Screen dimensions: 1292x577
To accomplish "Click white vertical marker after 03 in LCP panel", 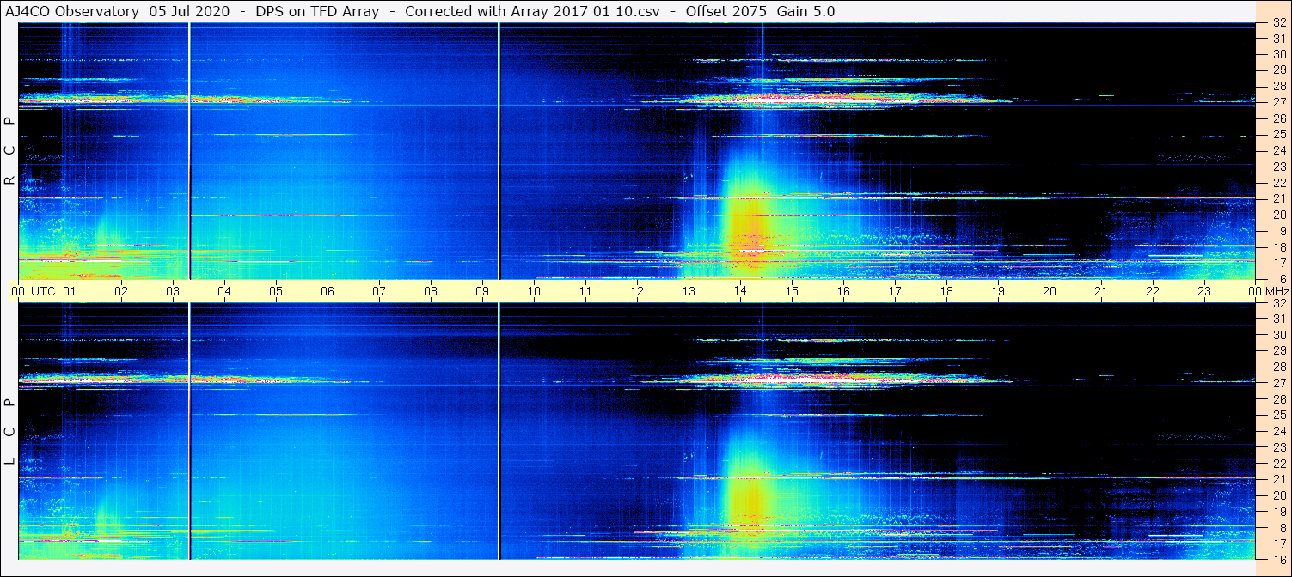I will (x=189, y=431).
